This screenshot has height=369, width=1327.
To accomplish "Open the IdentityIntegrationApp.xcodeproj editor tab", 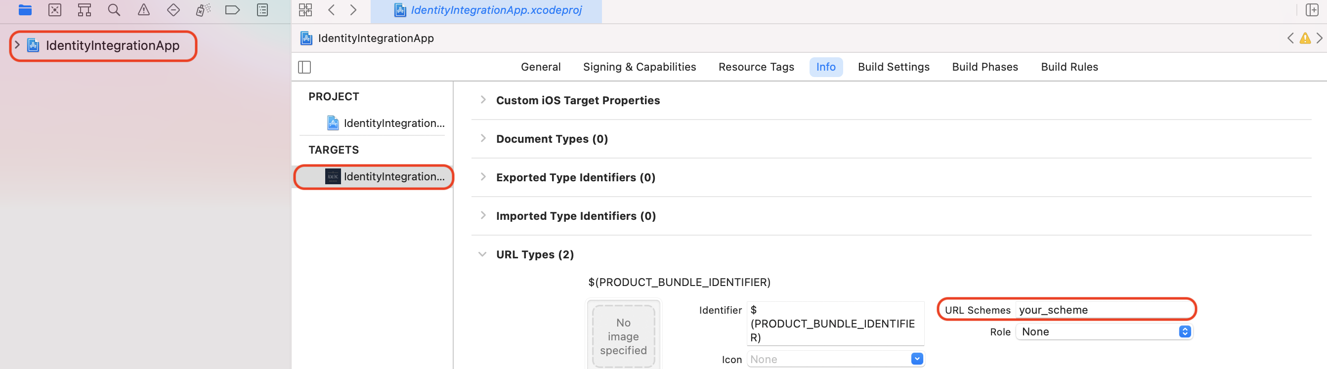I will tap(487, 10).
